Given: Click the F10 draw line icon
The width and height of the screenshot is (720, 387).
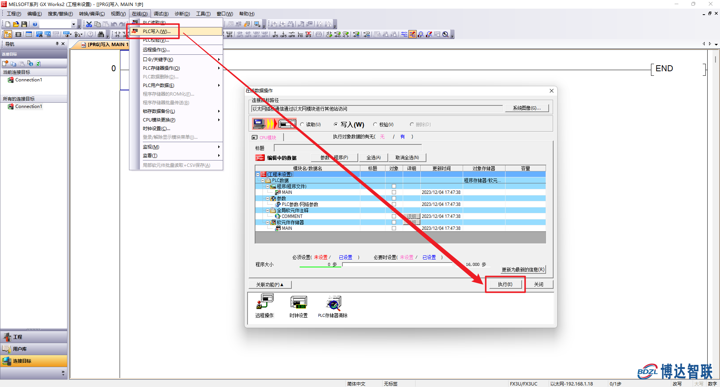Looking at the screenshot, I should [300, 34].
